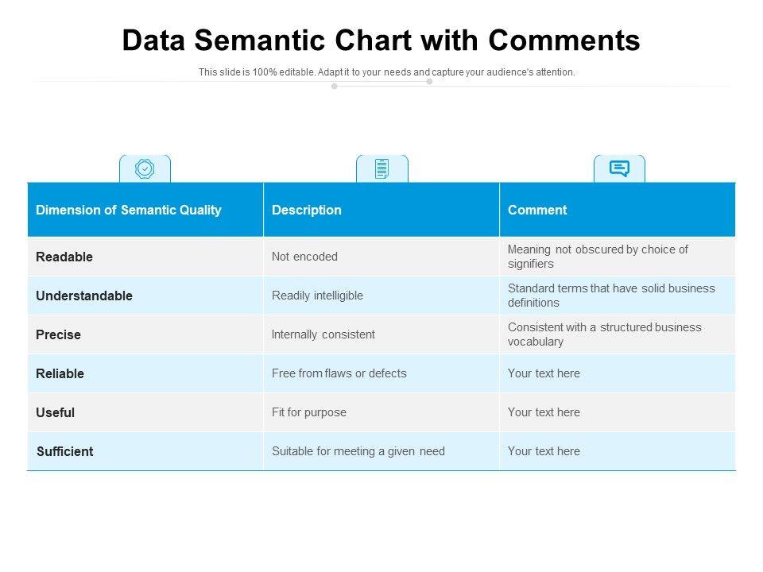Click the 'Description' column header
This screenshot has width=763, height=572.
pyautogui.click(x=307, y=211)
